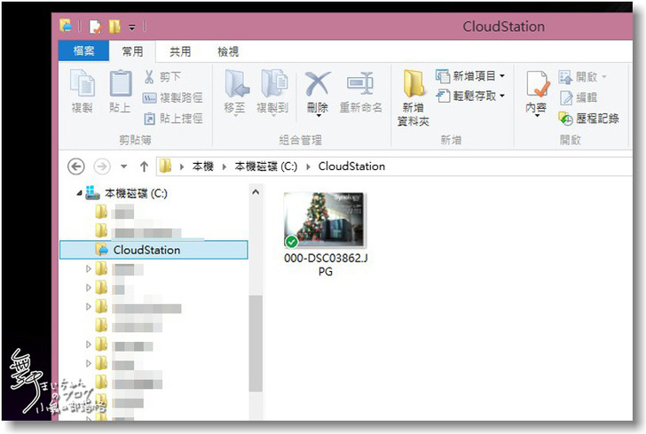The height and width of the screenshot is (434, 646).
Task: Click the back navigation arrow
Action: coord(75,167)
